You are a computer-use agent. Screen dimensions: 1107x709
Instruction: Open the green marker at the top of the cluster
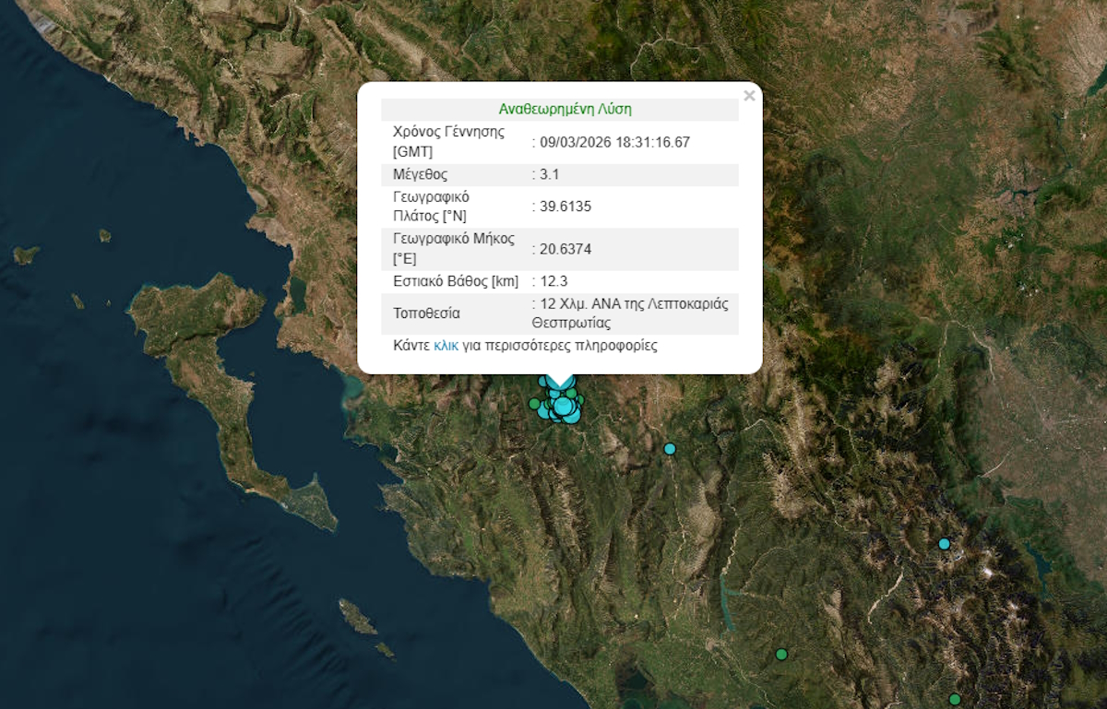coord(570,394)
